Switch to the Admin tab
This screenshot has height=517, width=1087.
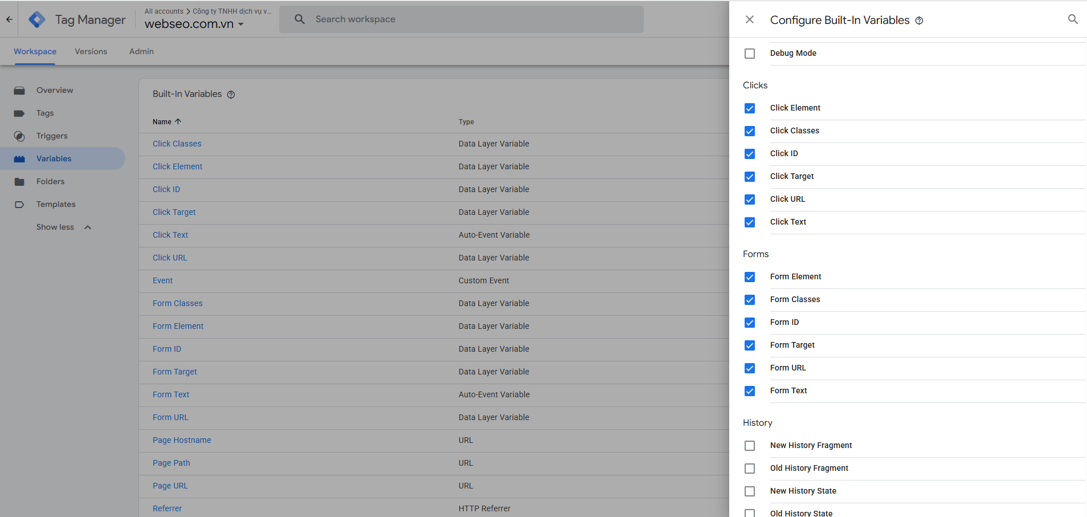tap(141, 51)
